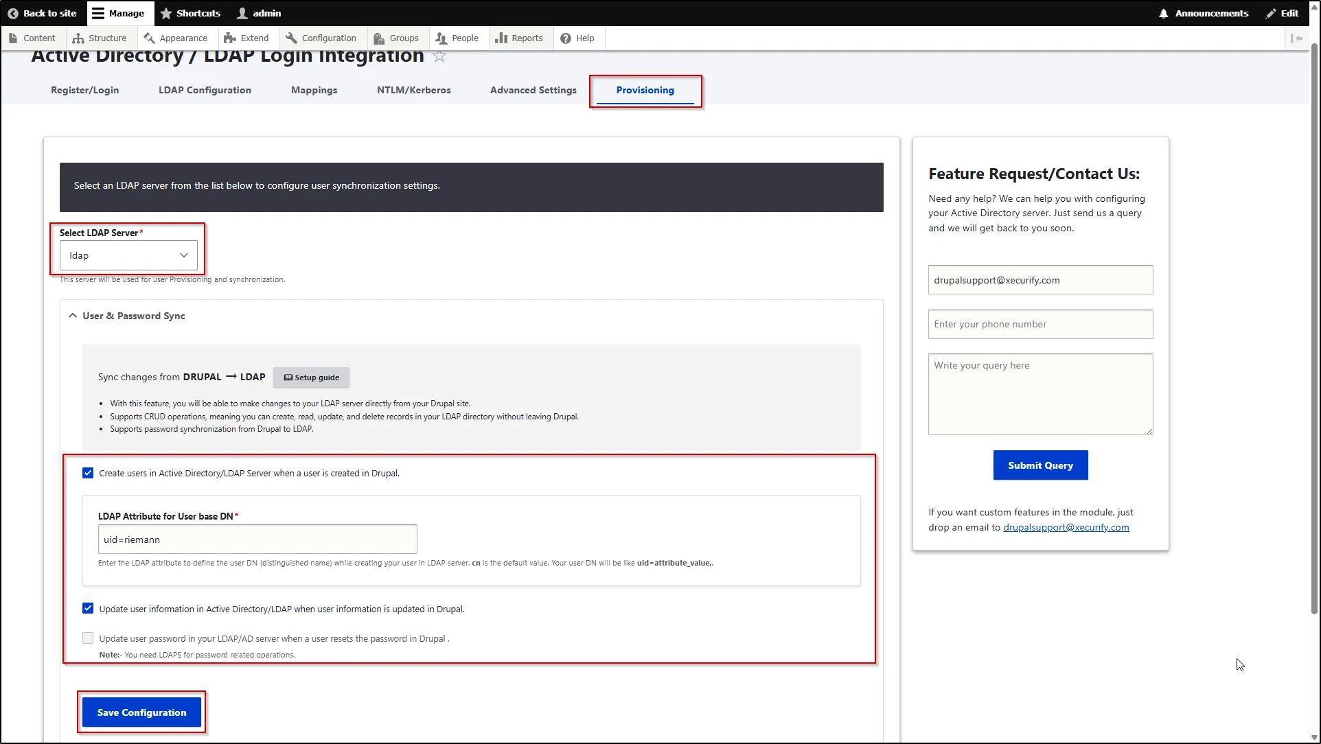Open the Appearance section
Viewport: 1321px width, 744px height.
[x=150, y=38]
